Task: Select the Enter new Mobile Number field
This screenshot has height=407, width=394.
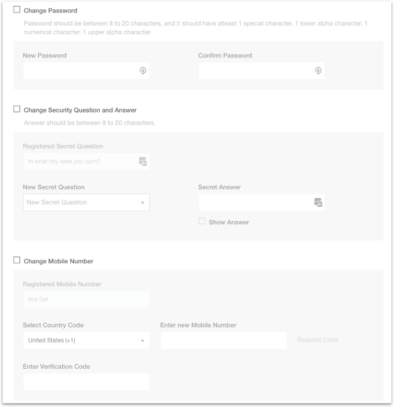Action: [224, 340]
